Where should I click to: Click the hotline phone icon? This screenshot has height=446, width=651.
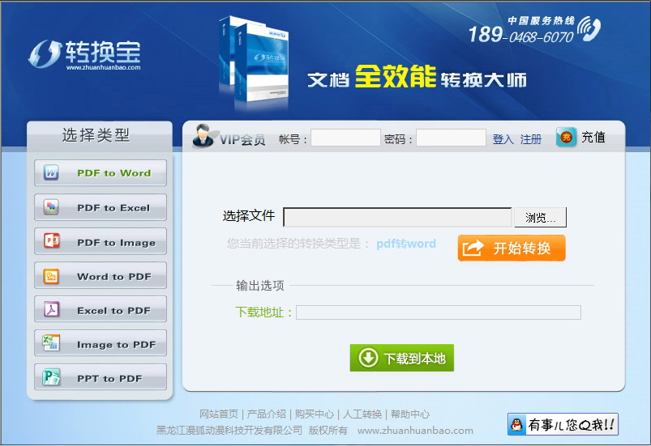589,28
